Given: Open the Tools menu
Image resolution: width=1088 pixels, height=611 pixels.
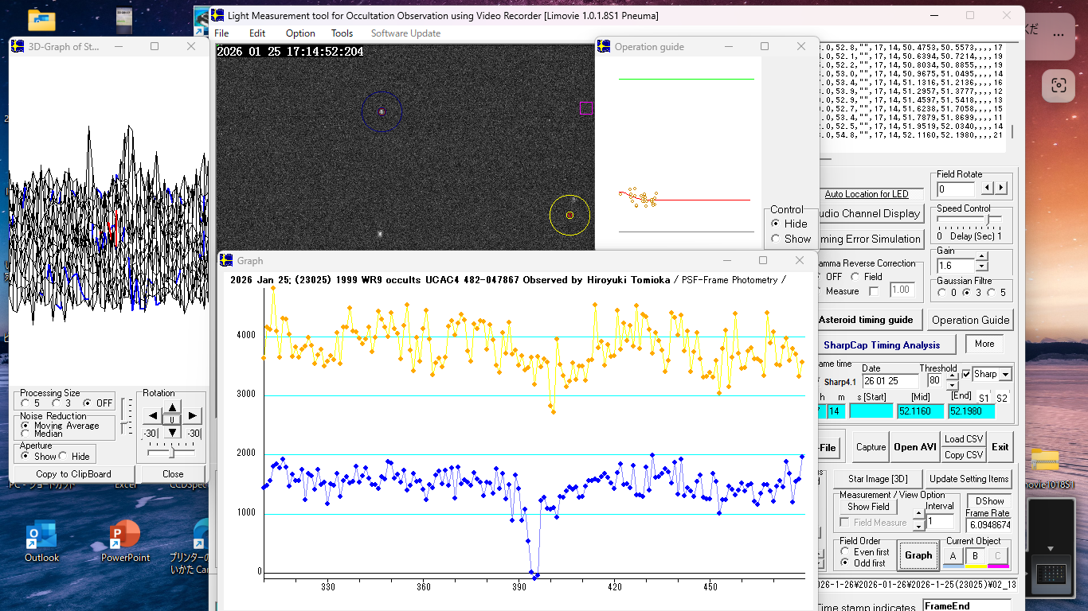Looking at the screenshot, I should (342, 33).
